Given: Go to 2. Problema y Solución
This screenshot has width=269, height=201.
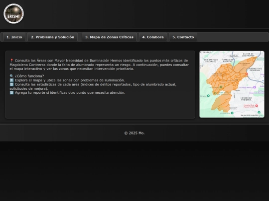Looking at the screenshot, I should (52, 37).
